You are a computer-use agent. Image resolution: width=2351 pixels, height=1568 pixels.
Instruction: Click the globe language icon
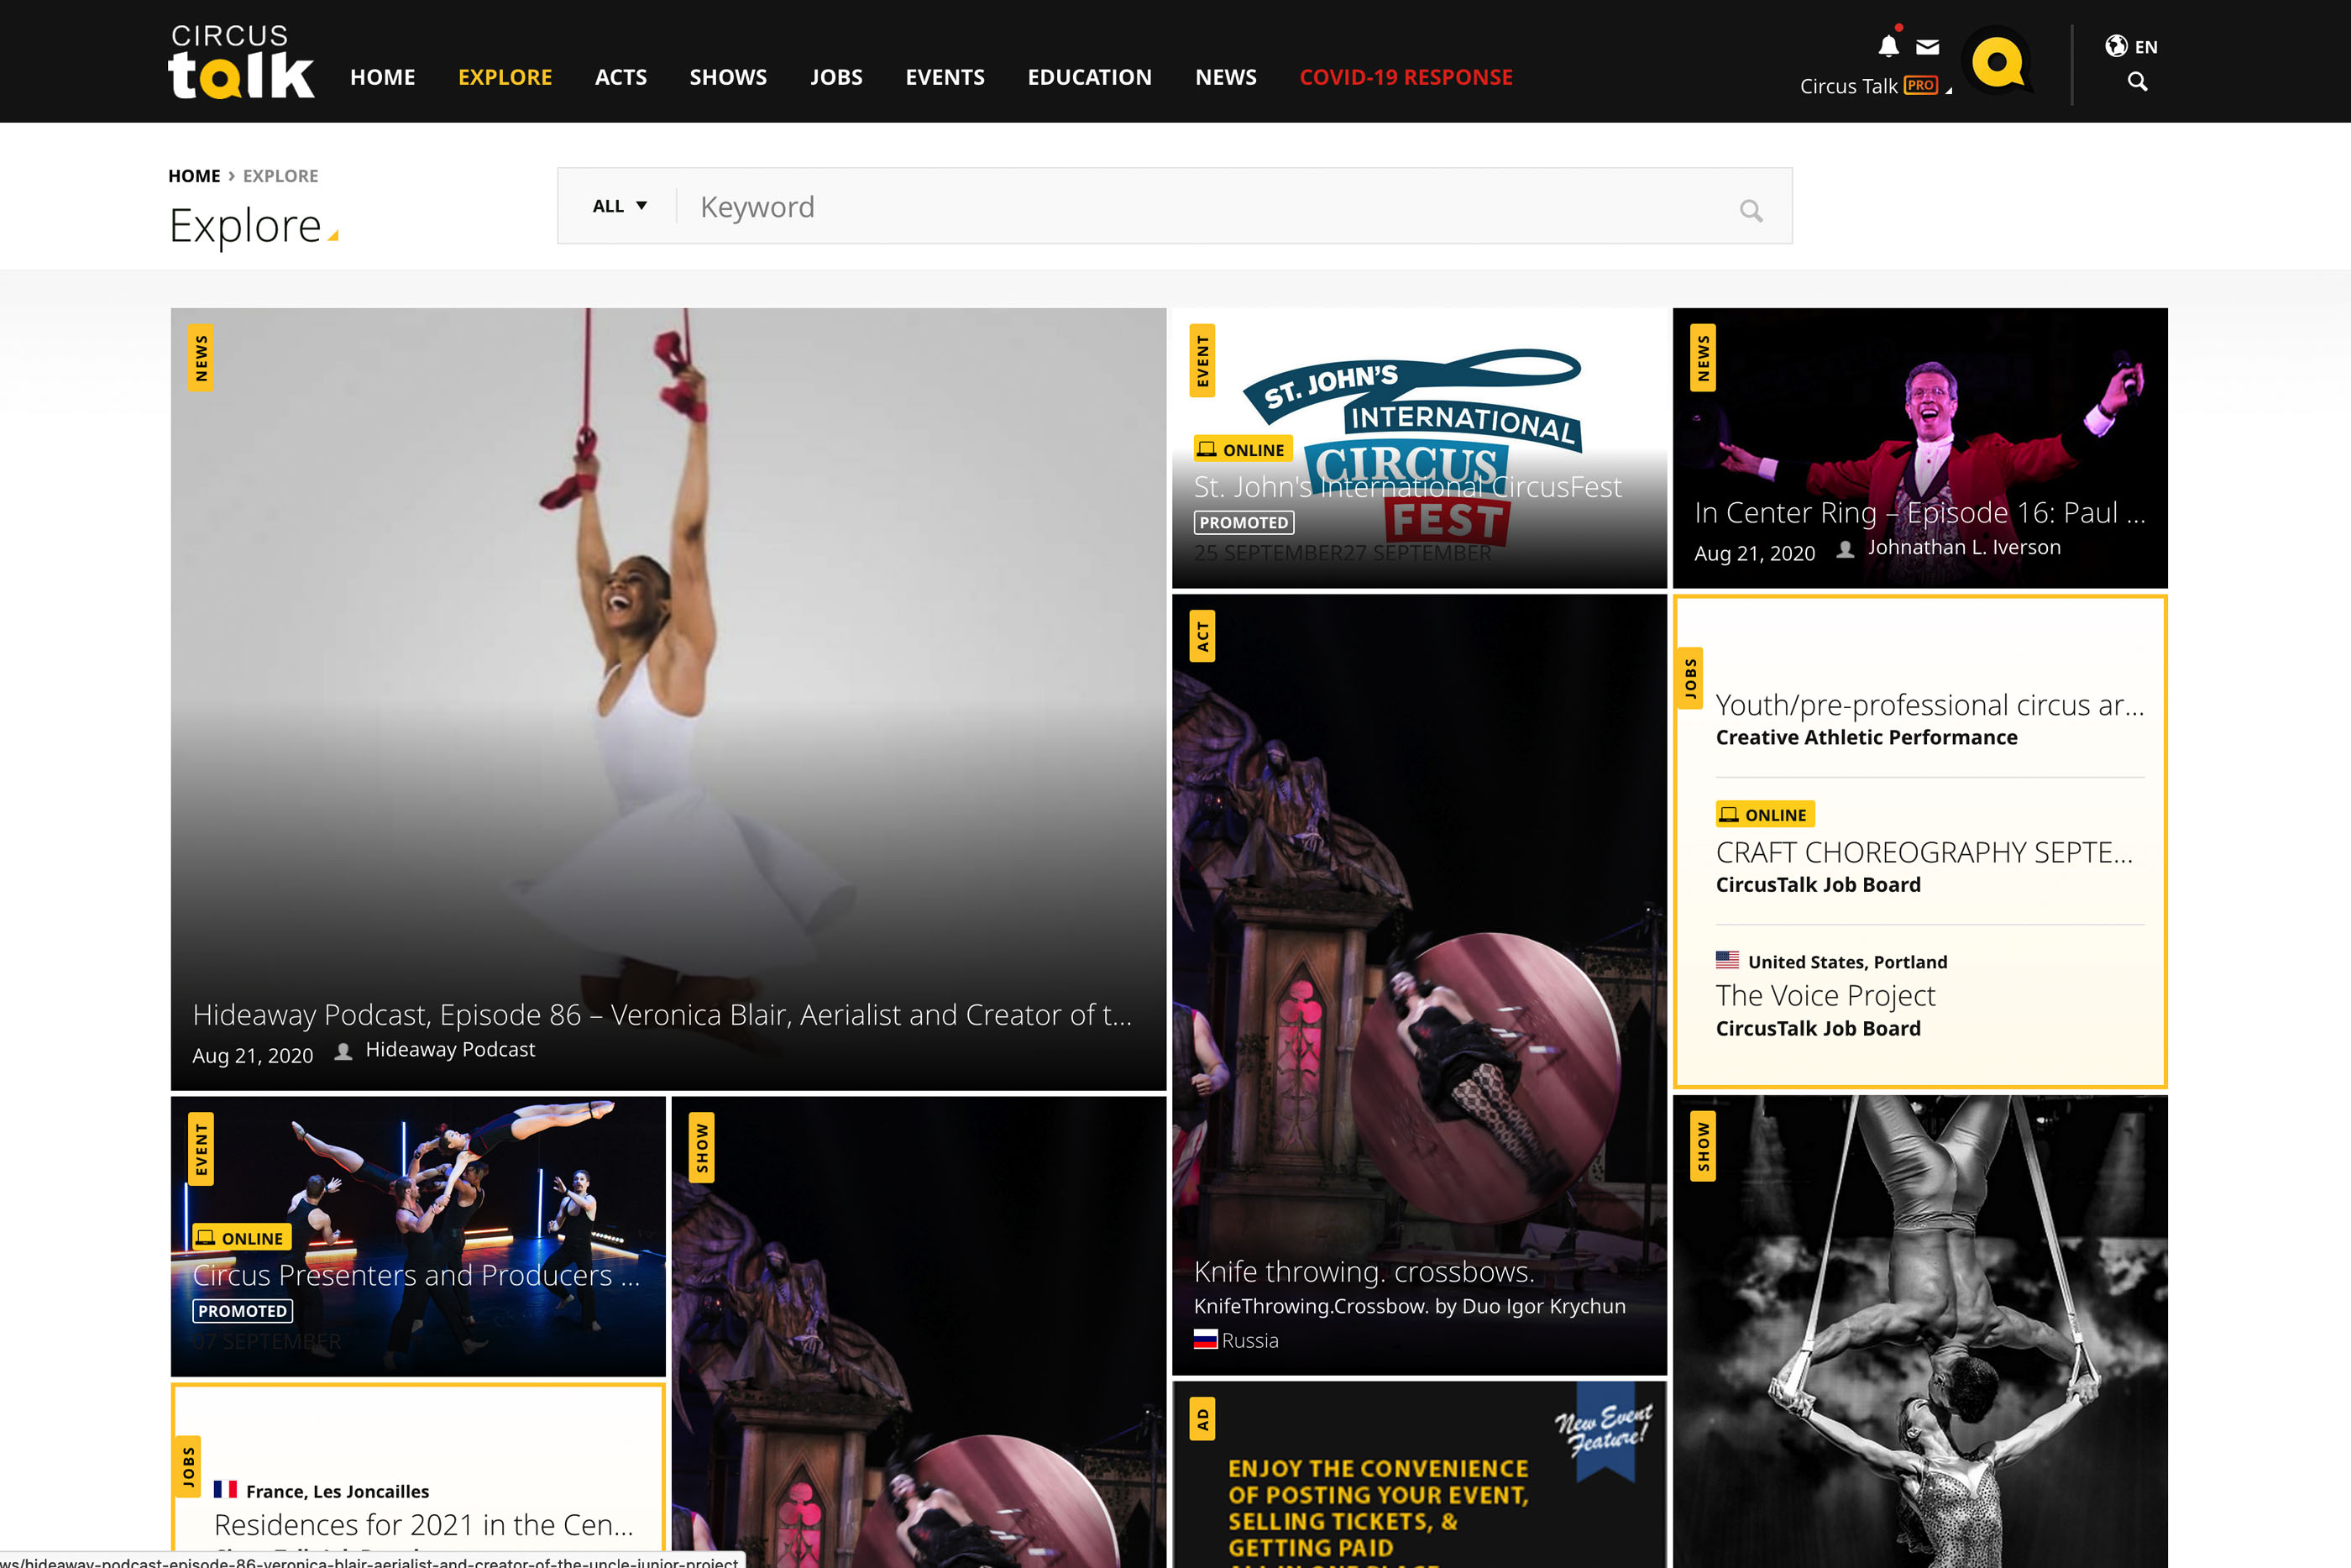click(x=2115, y=46)
